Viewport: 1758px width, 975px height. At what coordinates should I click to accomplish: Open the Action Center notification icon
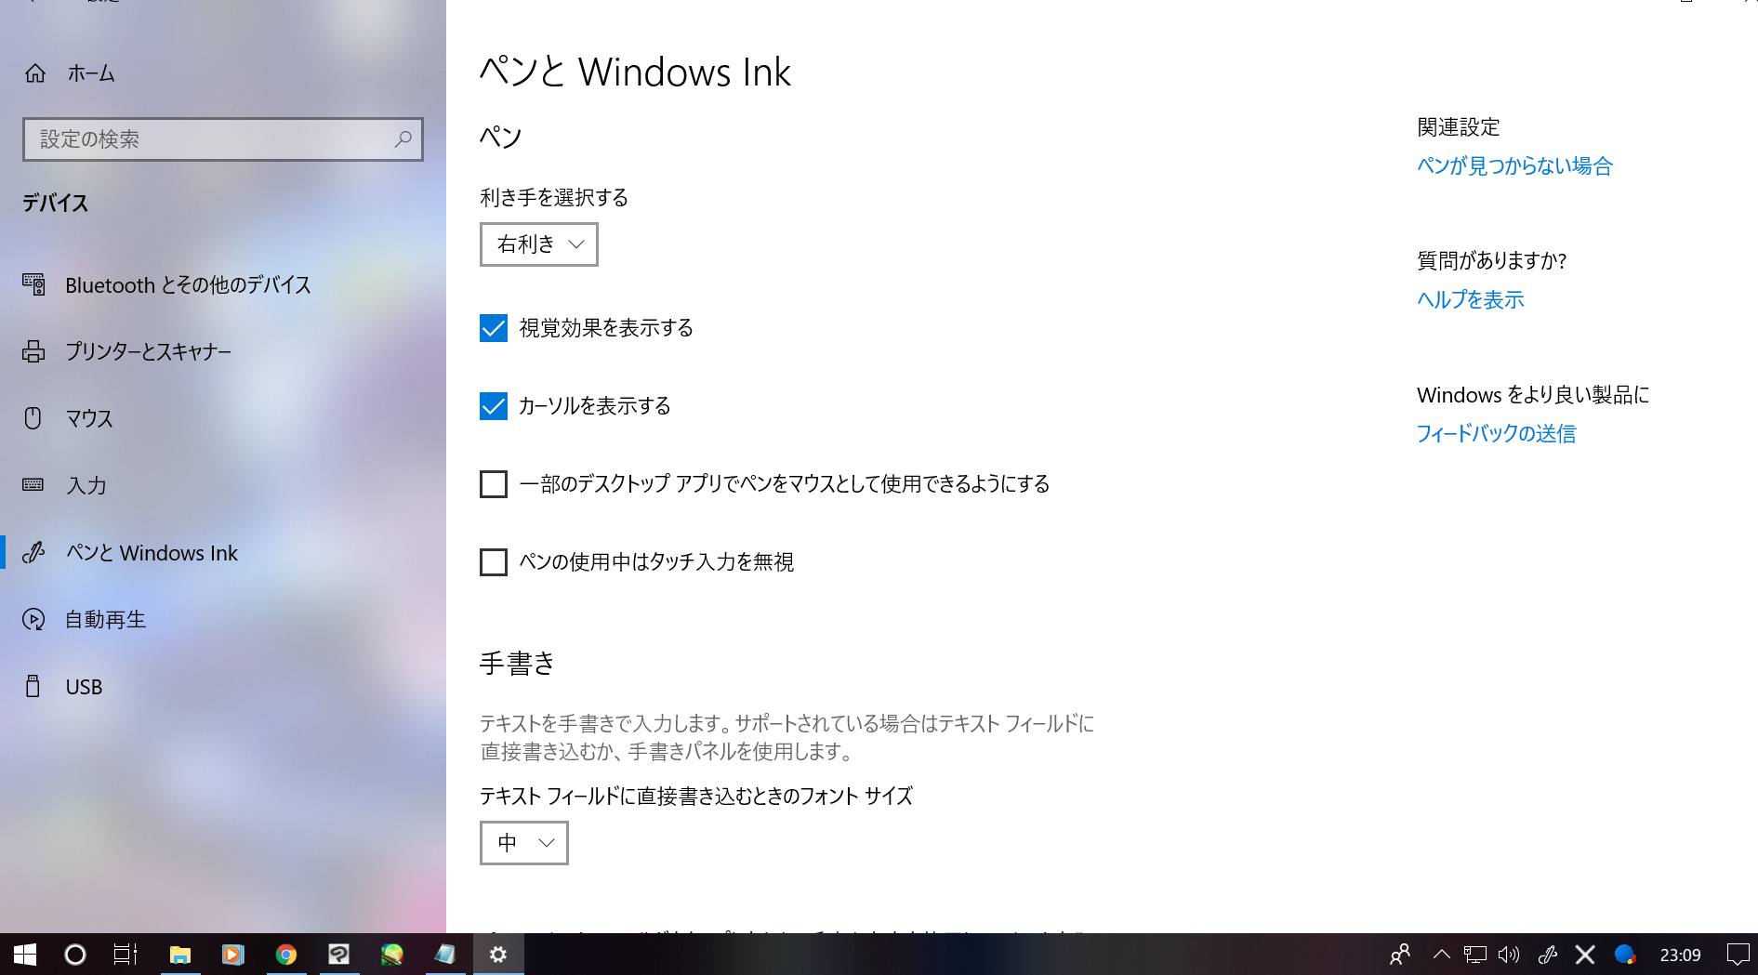point(1738,955)
